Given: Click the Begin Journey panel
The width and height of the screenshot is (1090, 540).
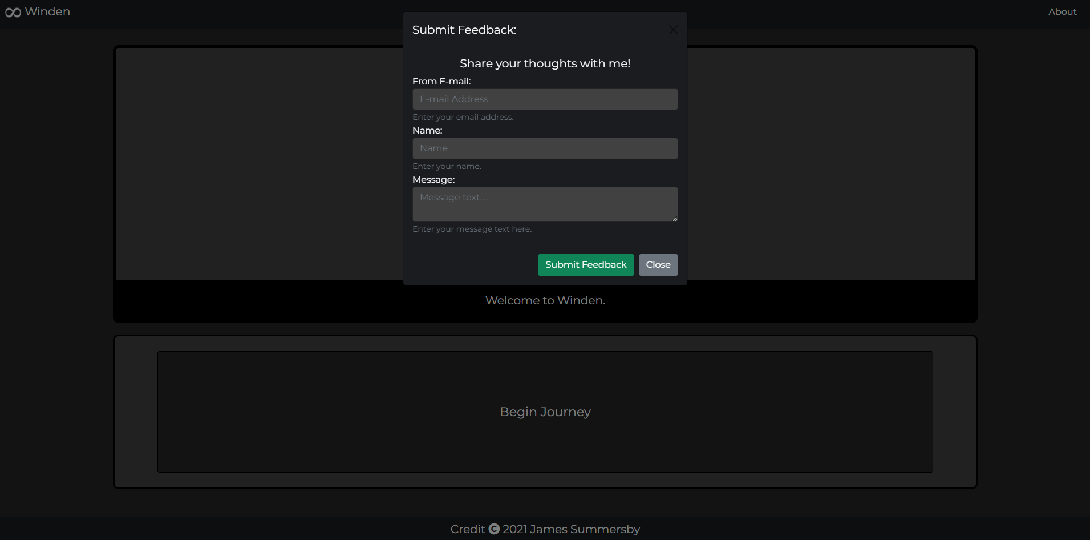Looking at the screenshot, I should tap(545, 412).
